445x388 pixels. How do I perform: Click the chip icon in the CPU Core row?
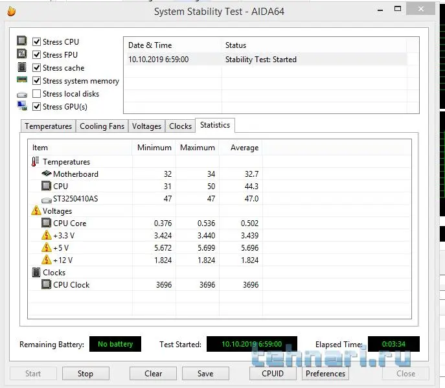(47, 223)
